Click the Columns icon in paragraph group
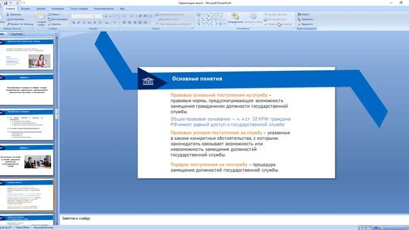This screenshot has width=409, height=230. (146, 23)
